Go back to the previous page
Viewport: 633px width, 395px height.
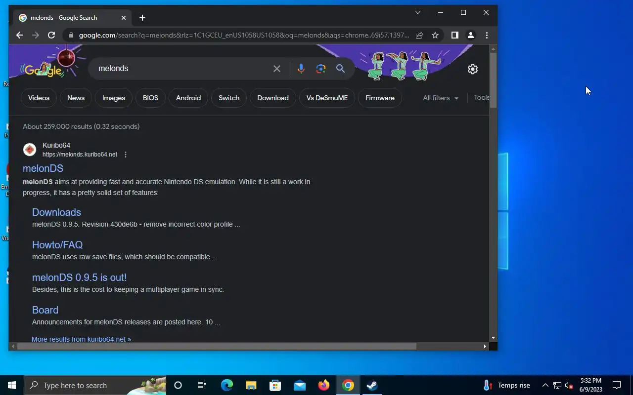click(x=20, y=35)
